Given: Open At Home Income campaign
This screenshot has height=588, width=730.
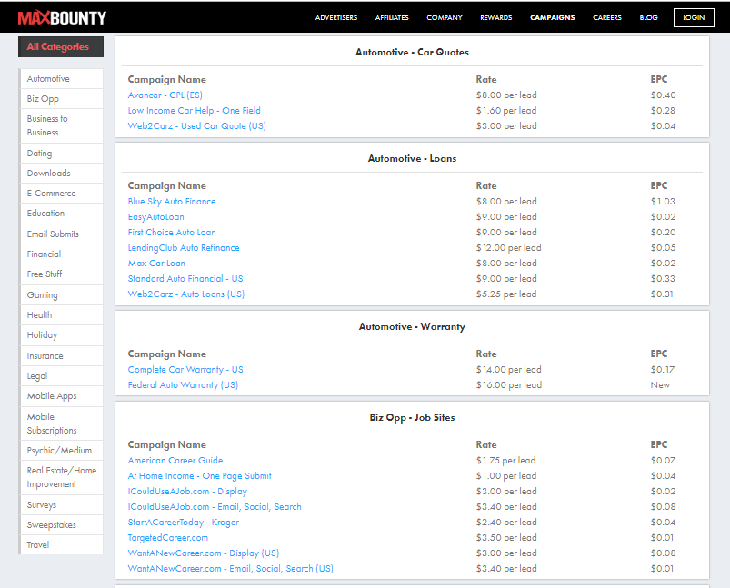Looking at the screenshot, I should pos(200,476).
